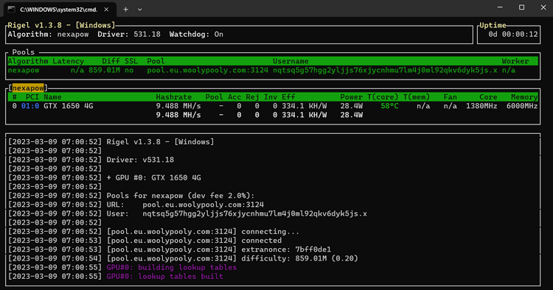553x290 pixels.
Task: Click pool address in green Pools row
Action: (208, 71)
